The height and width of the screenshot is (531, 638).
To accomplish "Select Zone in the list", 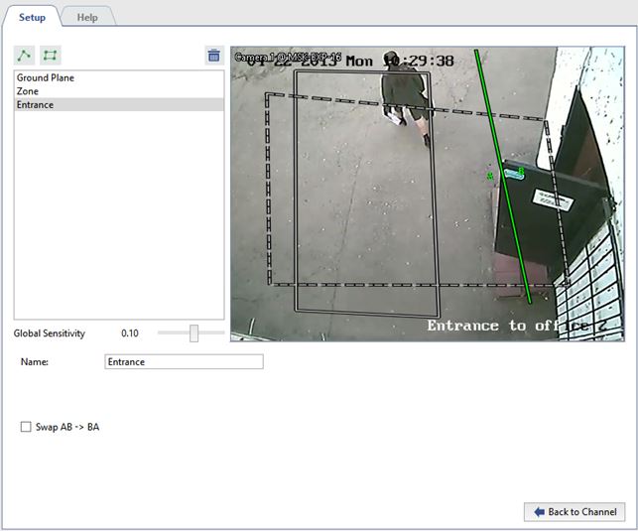I will click(28, 91).
